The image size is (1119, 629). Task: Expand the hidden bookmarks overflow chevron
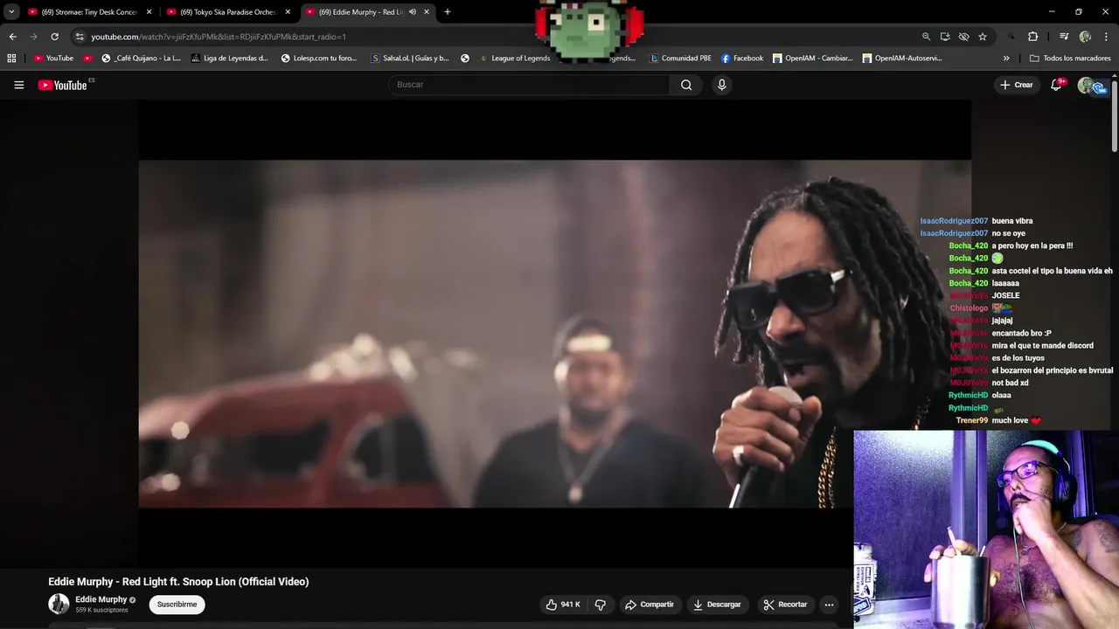(x=1006, y=59)
